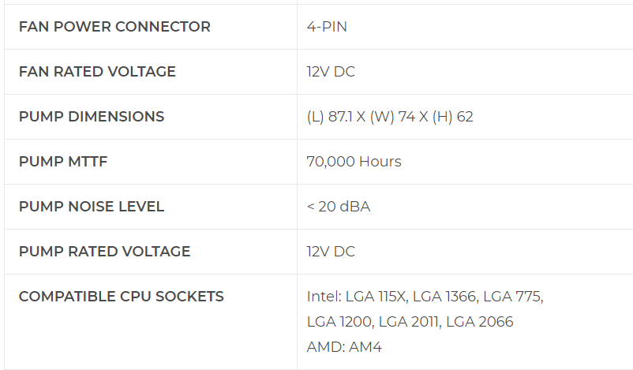Select the fan 12V DC value

(331, 72)
